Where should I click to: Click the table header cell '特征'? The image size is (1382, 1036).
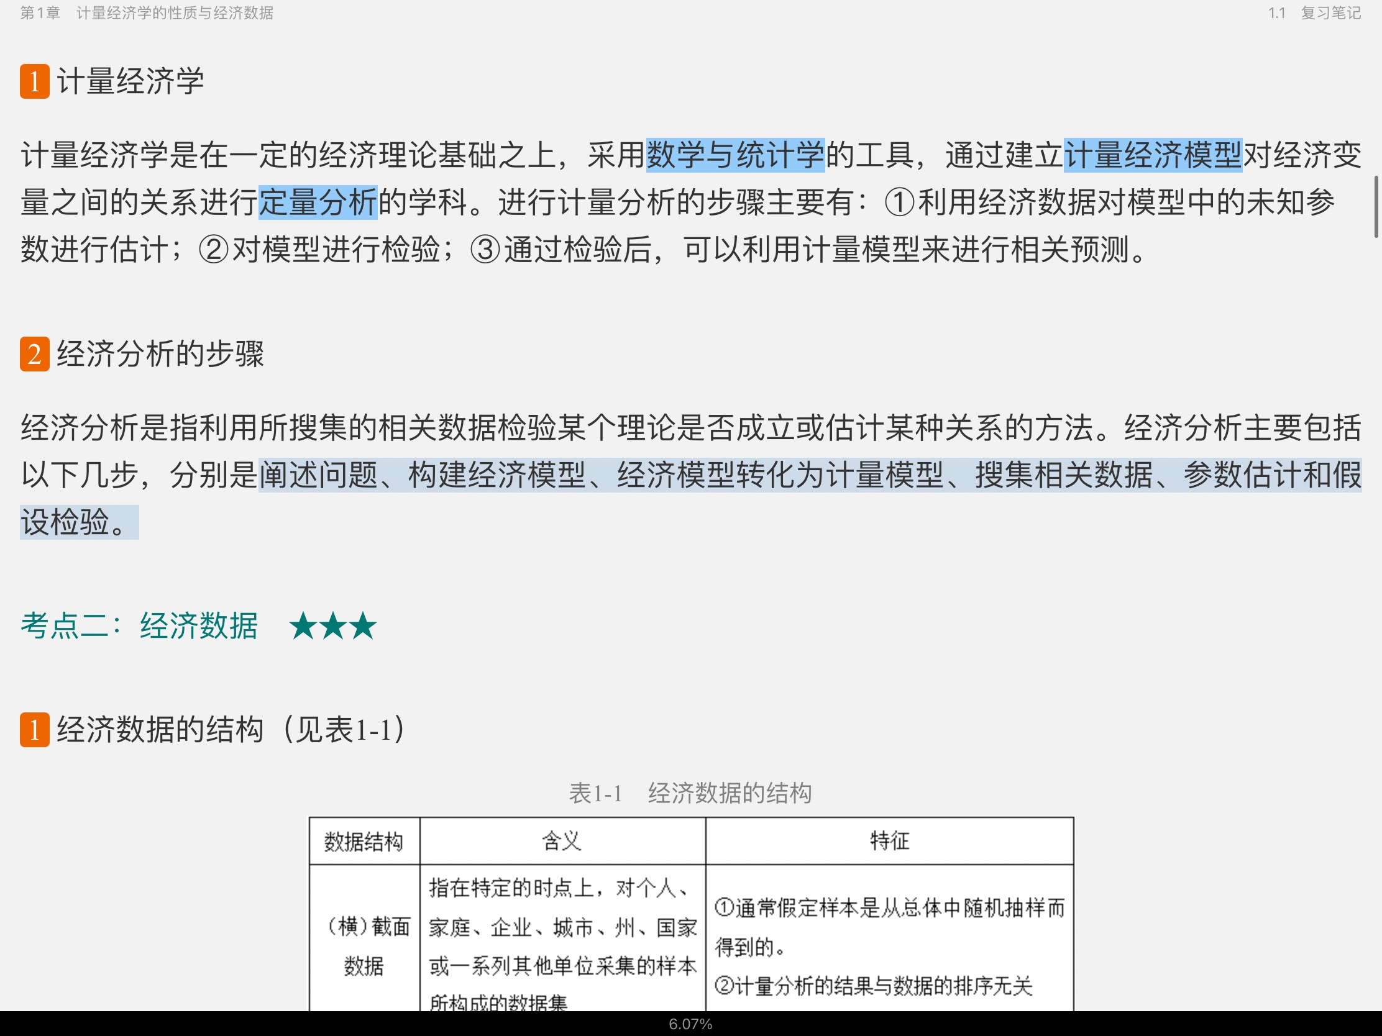(x=890, y=841)
